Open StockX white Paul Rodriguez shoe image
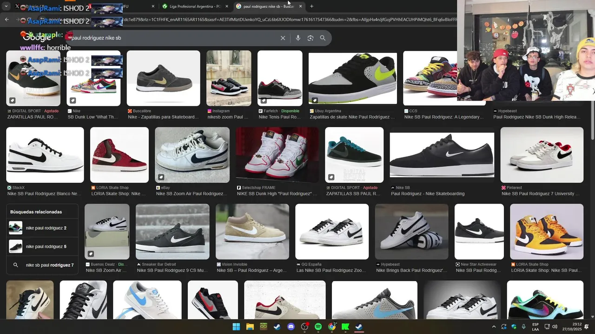595x334 pixels. [45, 155]
